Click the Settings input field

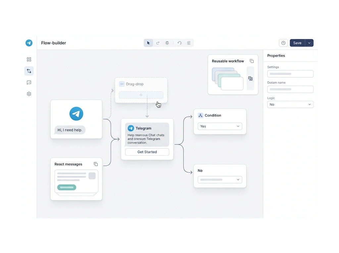[x=290, y=74]
